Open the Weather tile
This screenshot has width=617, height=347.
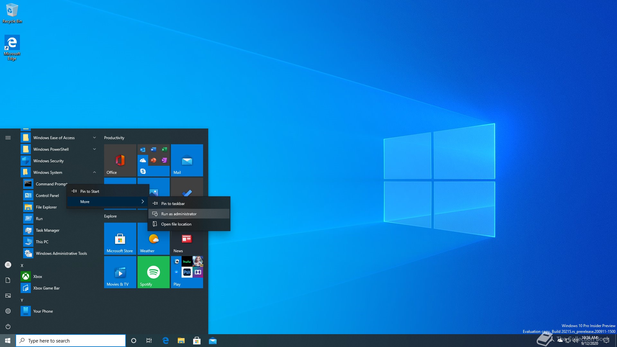(x=153, y=239)
